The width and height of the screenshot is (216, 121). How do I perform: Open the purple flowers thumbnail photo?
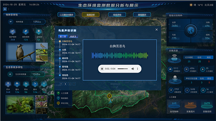tap(41, 98)
